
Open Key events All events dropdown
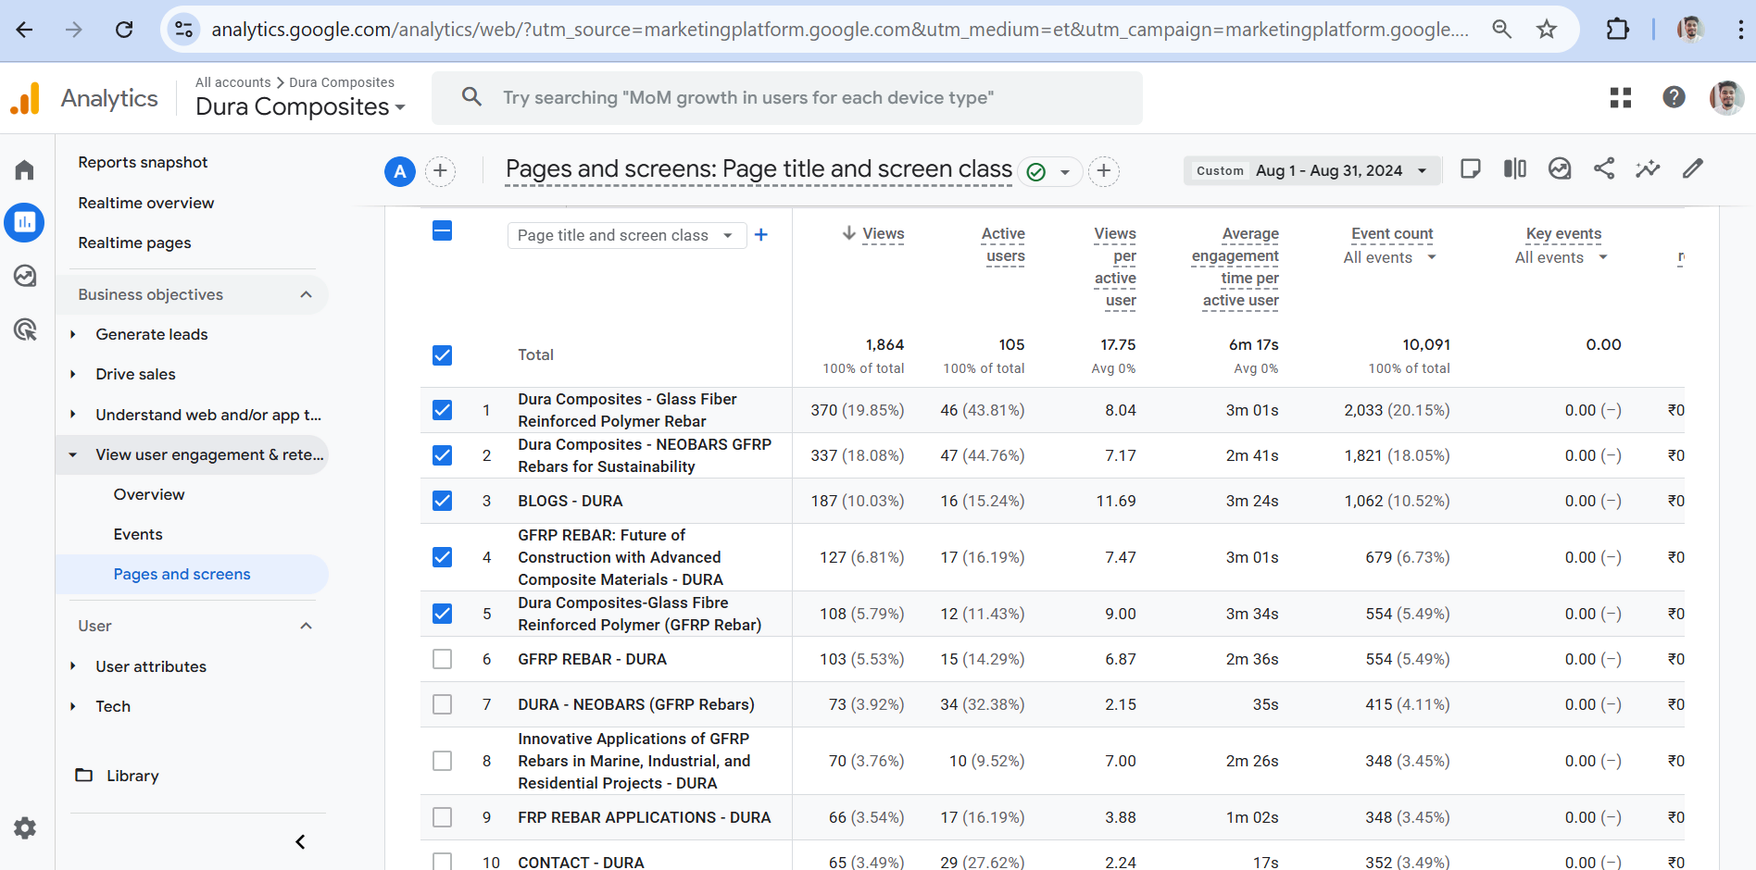pos(1561,257)
